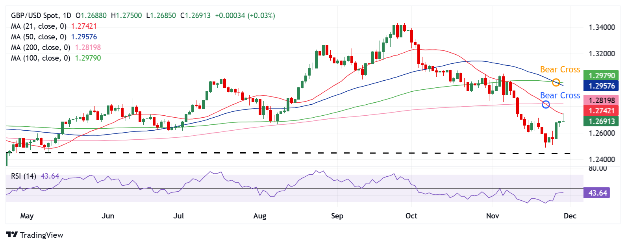This screenshot has height=244, width=626.
Task: Click the MA 100 legend label
Action: click(x=41, y=58)
